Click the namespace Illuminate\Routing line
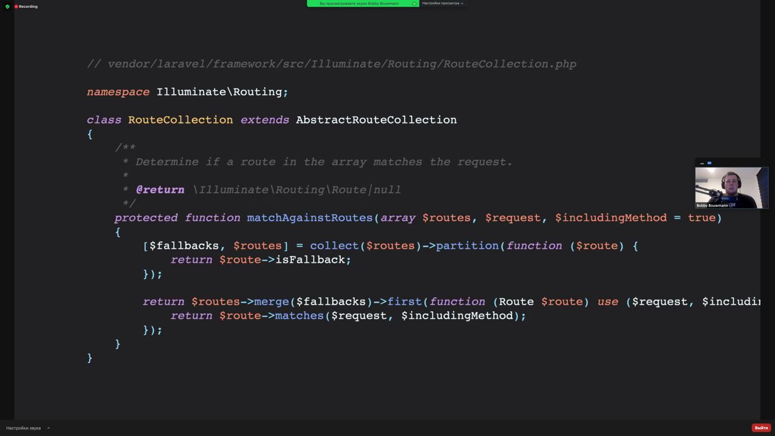Viewport: 775px width, 436px height. coord(188,91)
